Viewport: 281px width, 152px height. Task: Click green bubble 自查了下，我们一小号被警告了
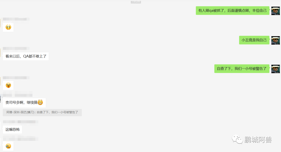(242, 69)
